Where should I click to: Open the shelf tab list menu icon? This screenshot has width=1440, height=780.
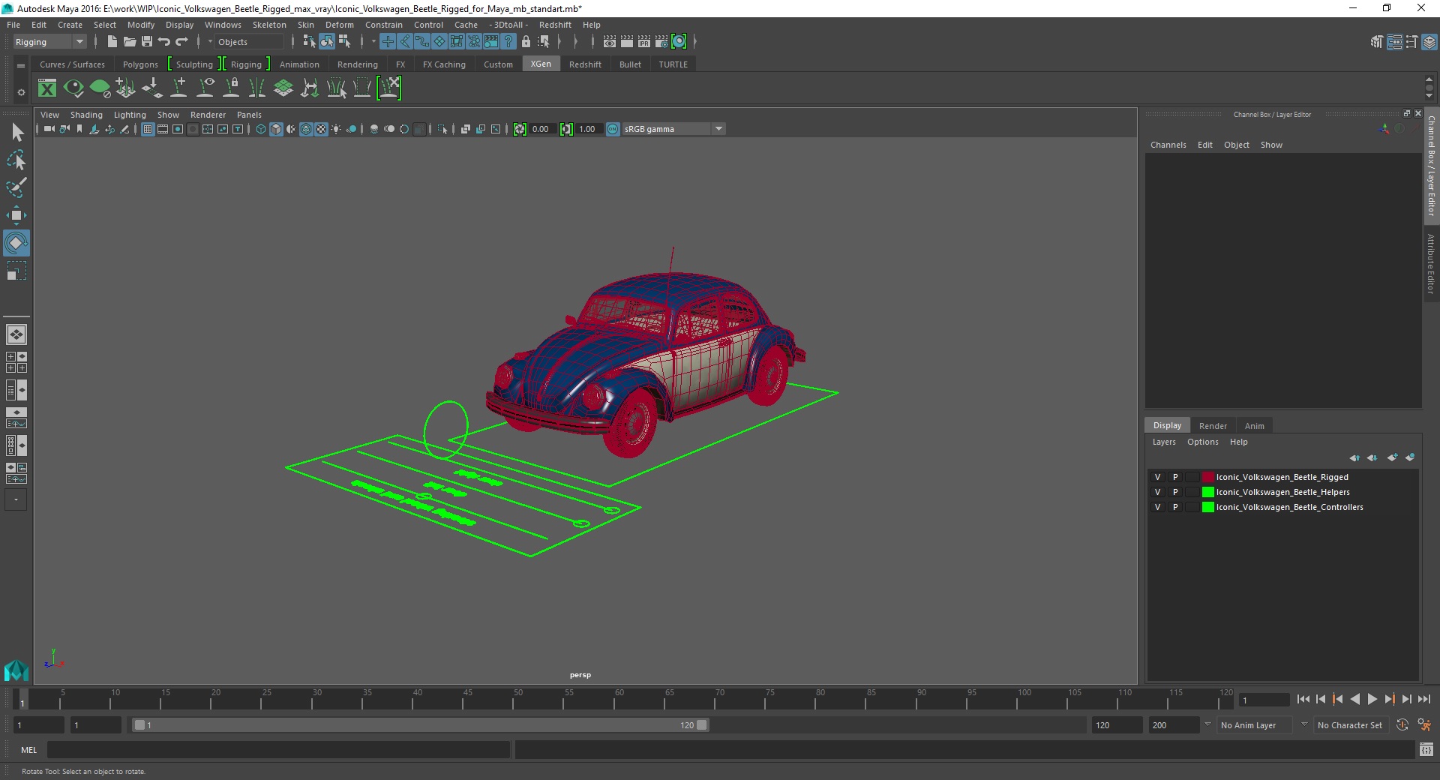(x=21, y=65)
